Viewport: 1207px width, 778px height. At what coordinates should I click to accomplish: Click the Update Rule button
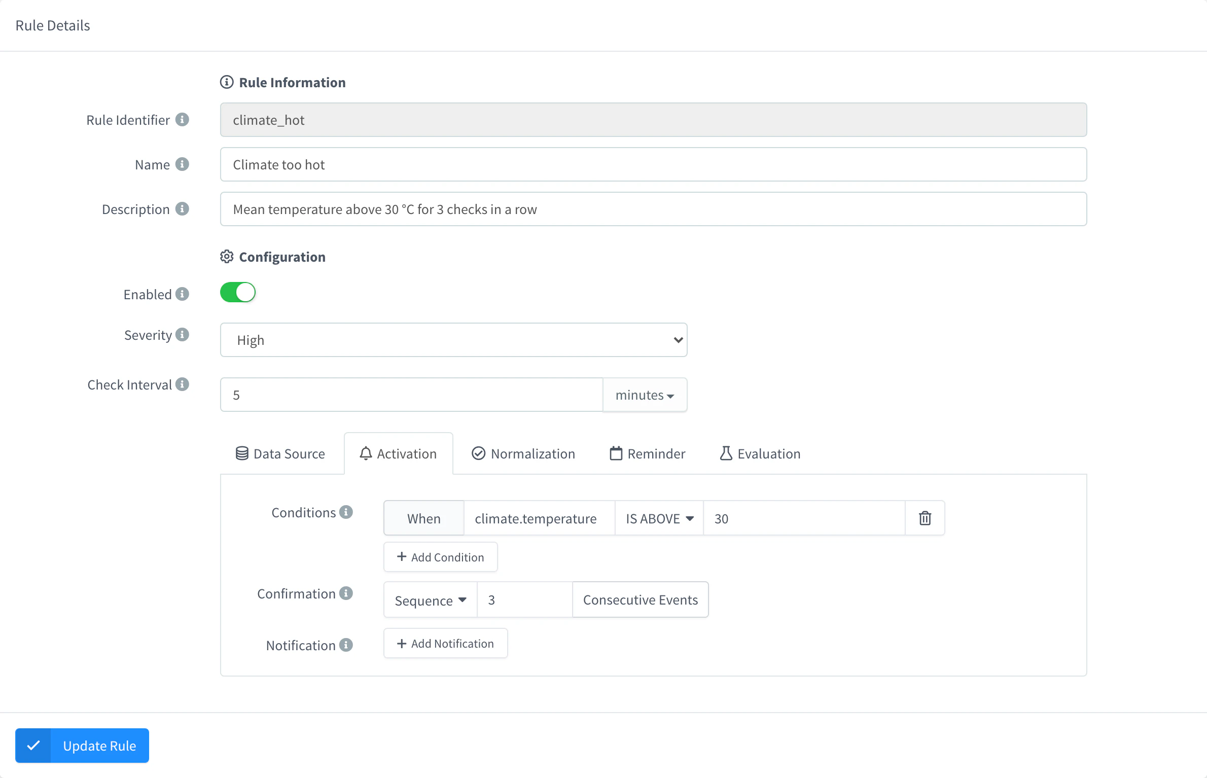(x=82, y=746)
